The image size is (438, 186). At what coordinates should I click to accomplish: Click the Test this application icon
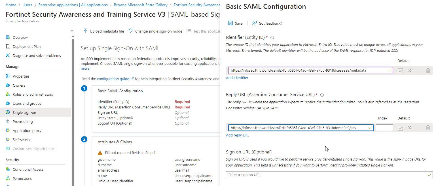coord(189,31)
